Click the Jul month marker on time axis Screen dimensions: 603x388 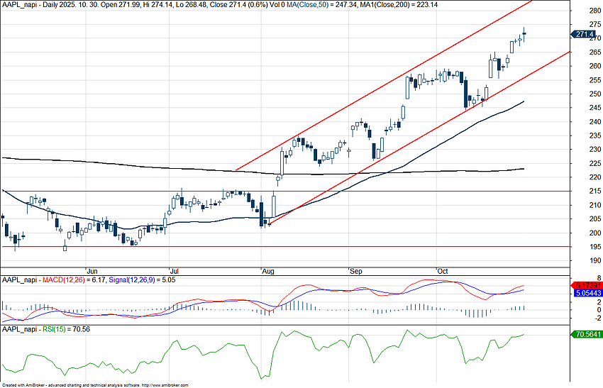coord(175,271)
